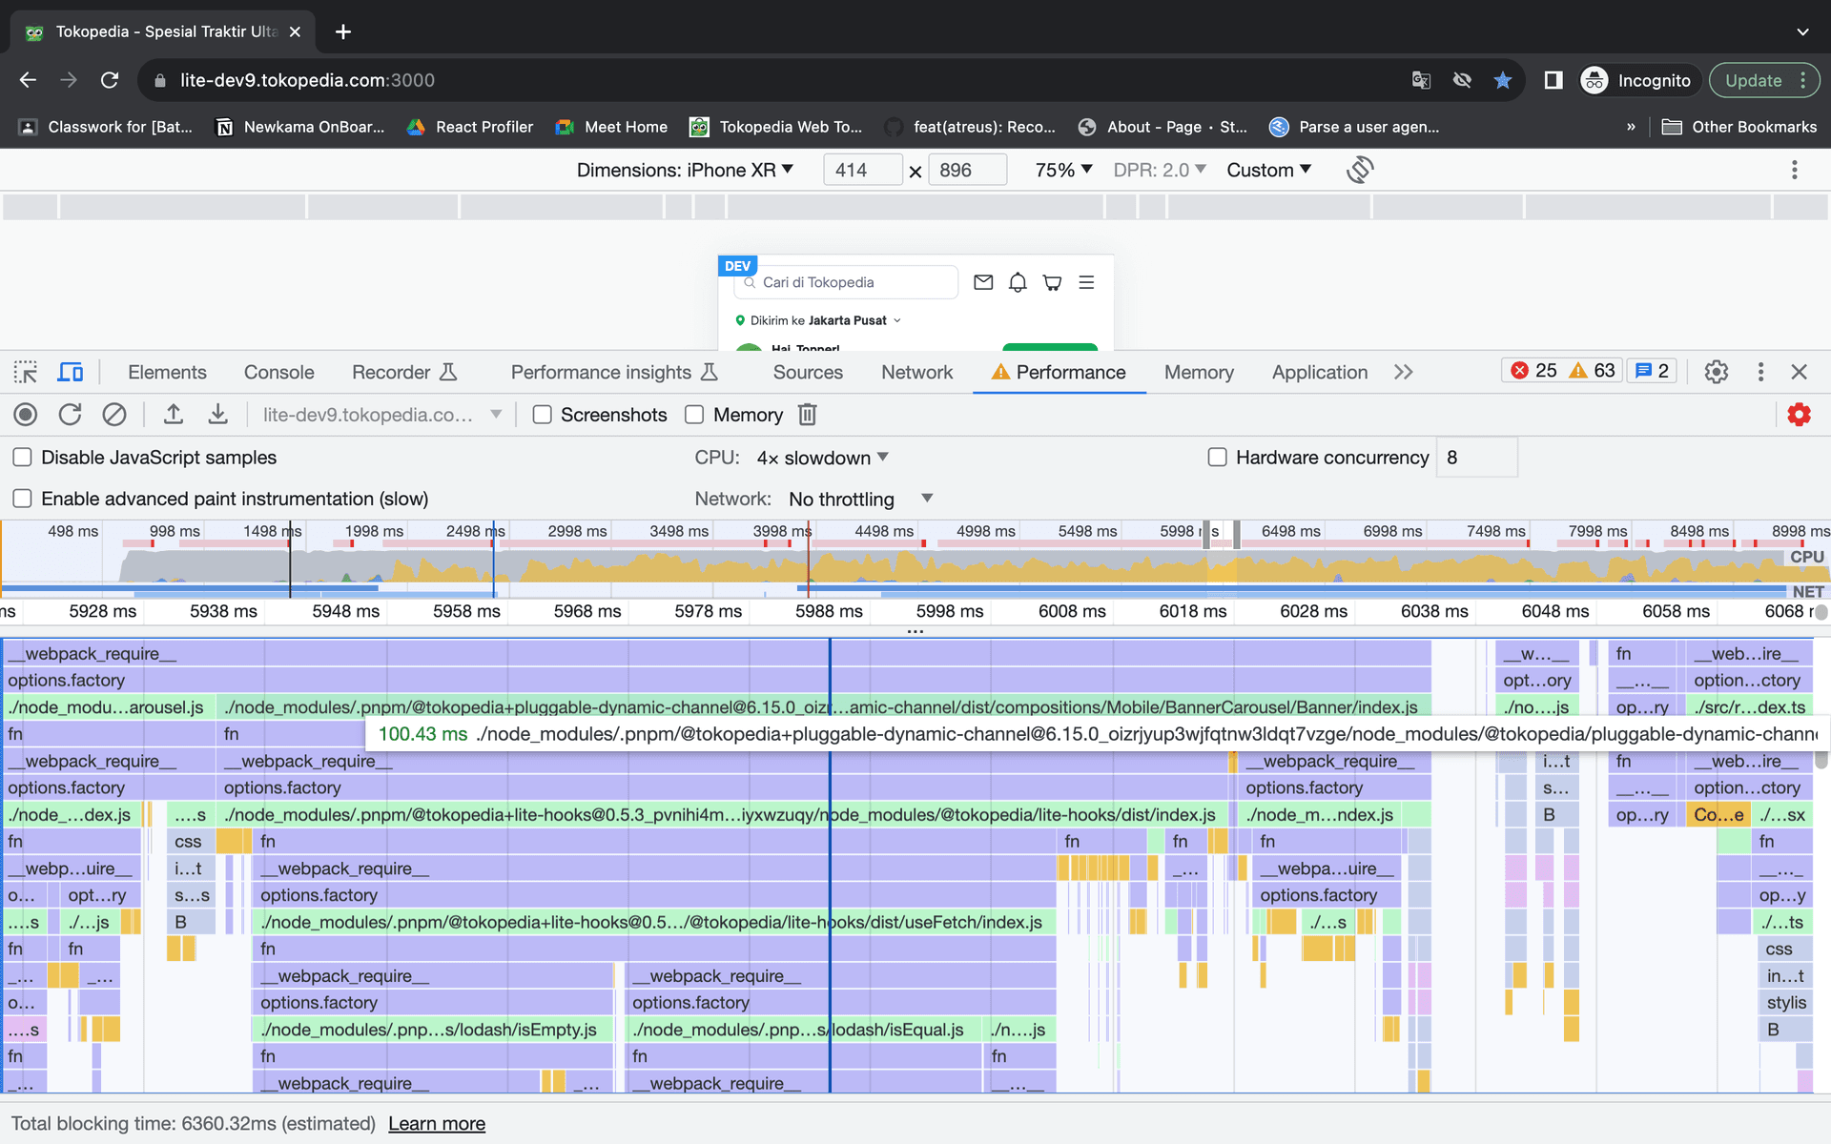The image size is (1831, 1144).
Task: Open a new browser tab
Action: click(x=343, y=31)
